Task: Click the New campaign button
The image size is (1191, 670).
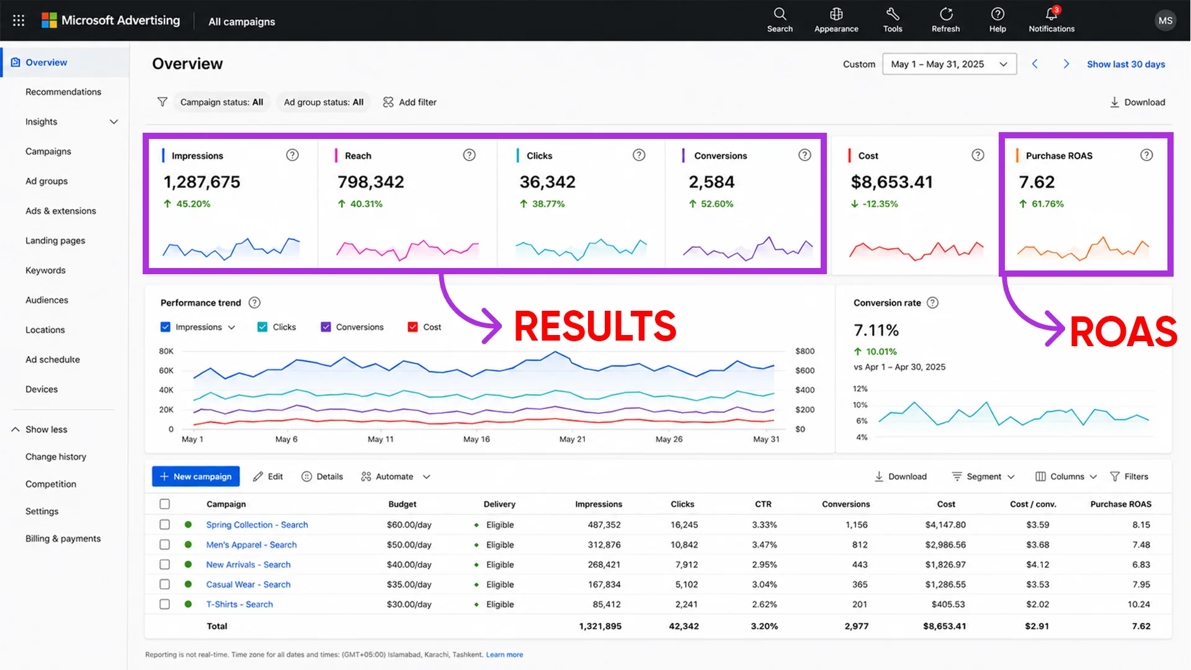Action: click(196, 476)
